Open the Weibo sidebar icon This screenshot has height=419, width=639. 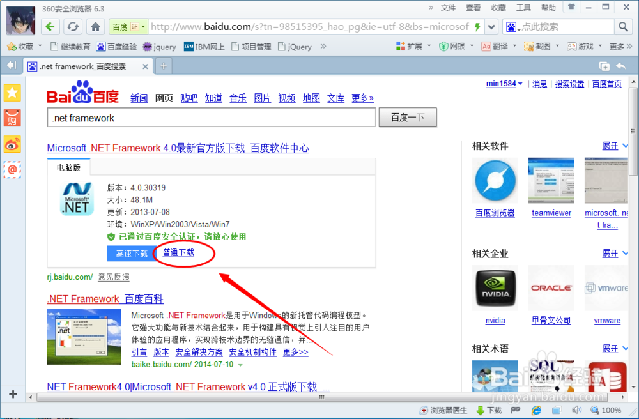tap(12, 144)
